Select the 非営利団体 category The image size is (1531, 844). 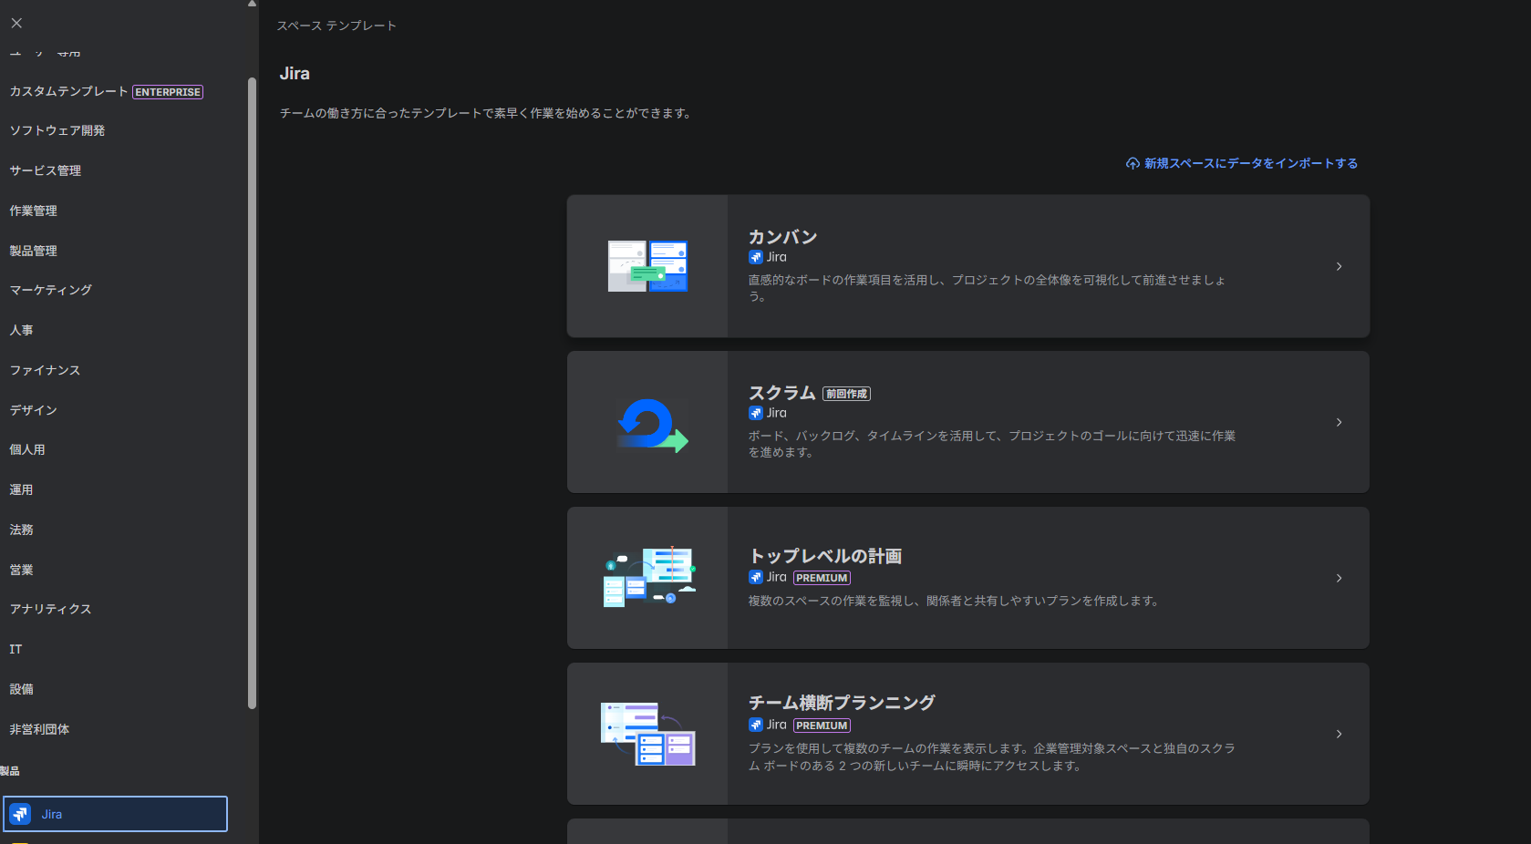[x=39, y=729]
